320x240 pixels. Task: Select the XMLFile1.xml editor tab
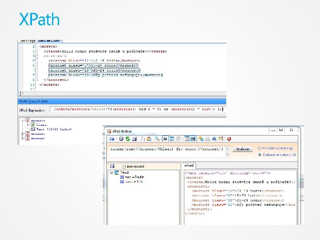point(49,41)
